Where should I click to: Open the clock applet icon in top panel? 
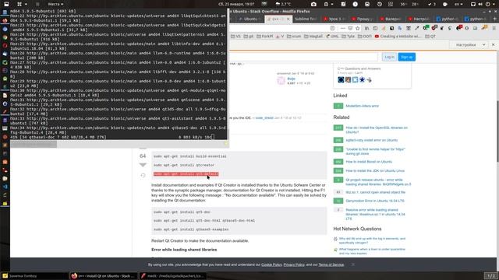click(x=356, y=4)
